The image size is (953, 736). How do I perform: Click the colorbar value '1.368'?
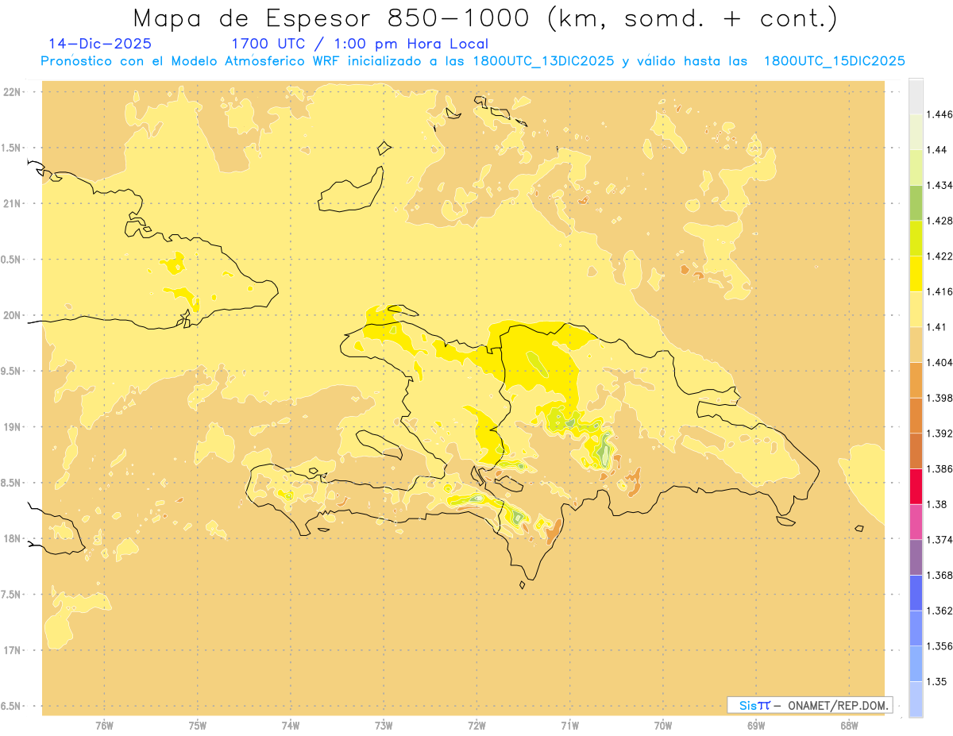939,576
